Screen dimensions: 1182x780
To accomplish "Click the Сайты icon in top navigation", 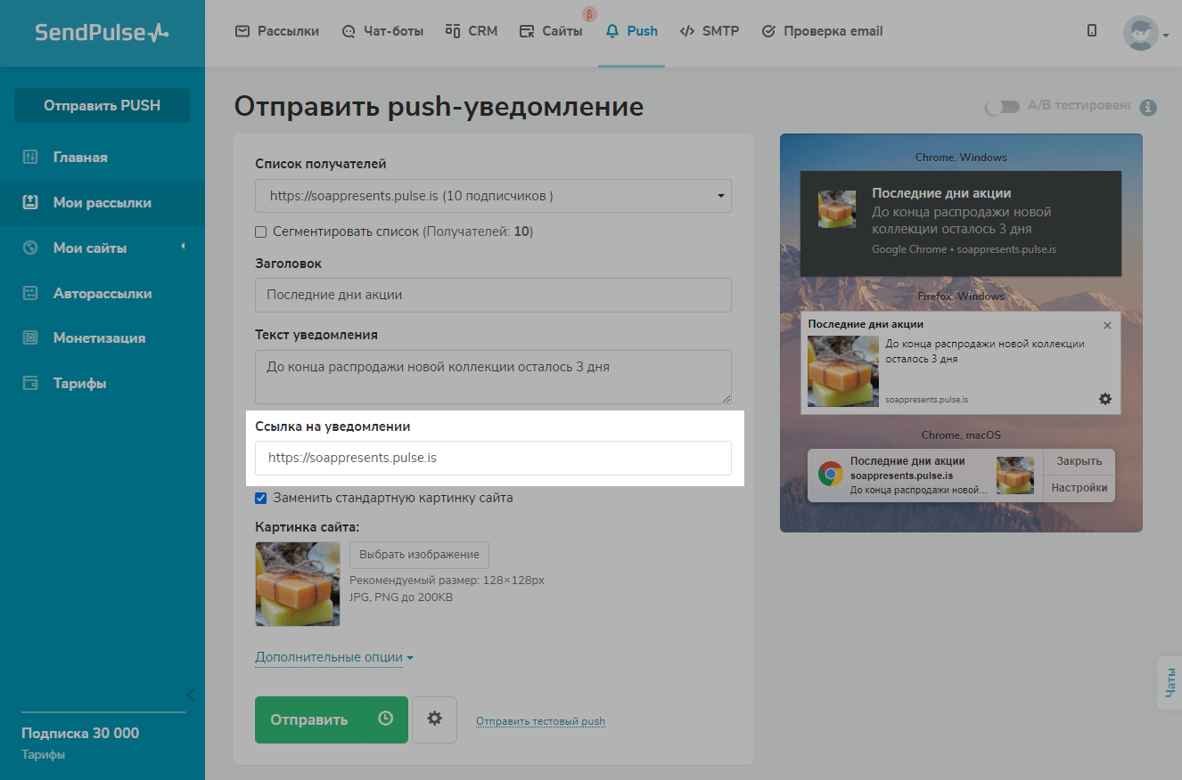I will click(527, 31).
